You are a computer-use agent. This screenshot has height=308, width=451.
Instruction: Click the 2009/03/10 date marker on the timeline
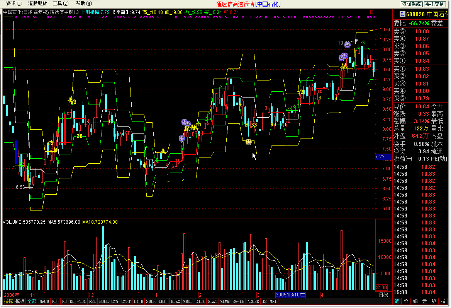click(x=290, y=295)
